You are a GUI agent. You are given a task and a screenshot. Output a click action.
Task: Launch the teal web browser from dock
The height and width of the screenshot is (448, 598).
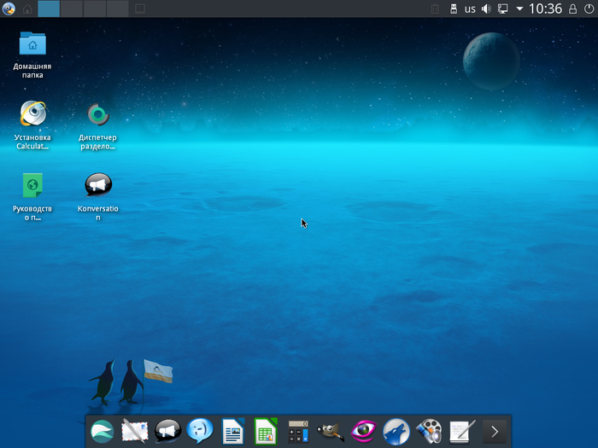coord(103,431)
